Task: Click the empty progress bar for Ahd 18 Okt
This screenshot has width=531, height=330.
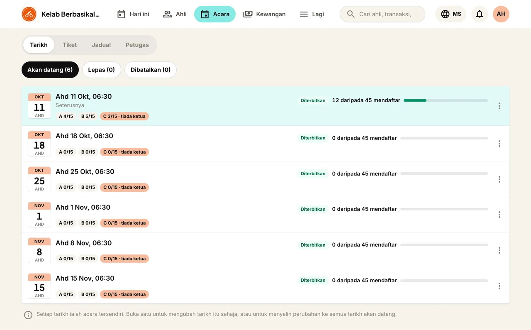Action: [444, 138]
